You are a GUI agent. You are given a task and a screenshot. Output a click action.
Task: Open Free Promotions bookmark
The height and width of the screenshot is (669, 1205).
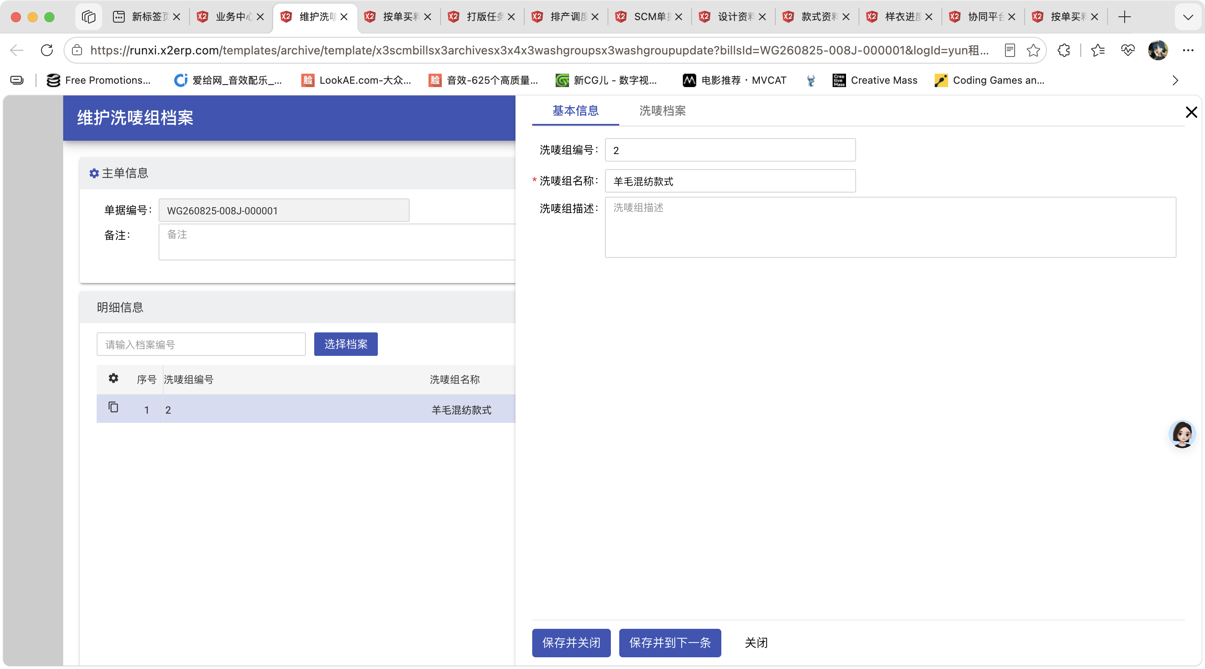point(99,80)
